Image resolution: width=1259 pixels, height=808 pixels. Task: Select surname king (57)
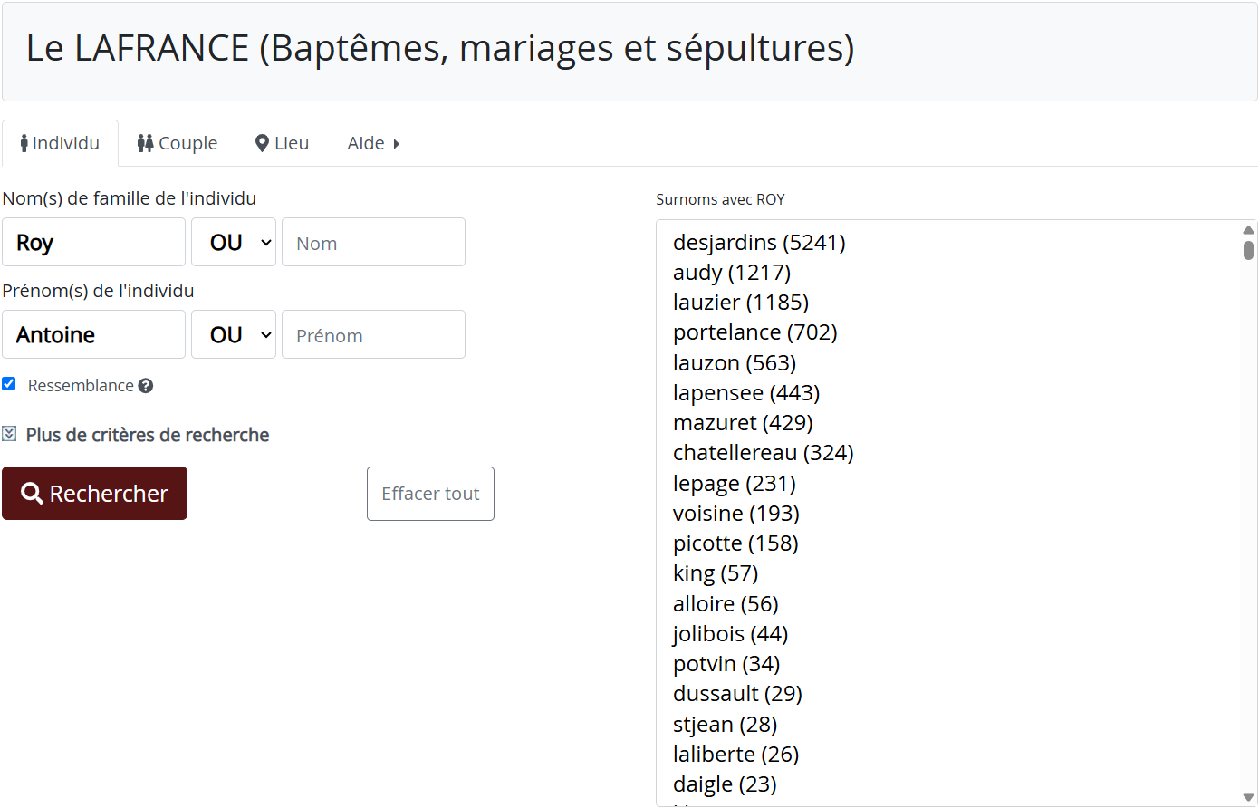[716, 573]
